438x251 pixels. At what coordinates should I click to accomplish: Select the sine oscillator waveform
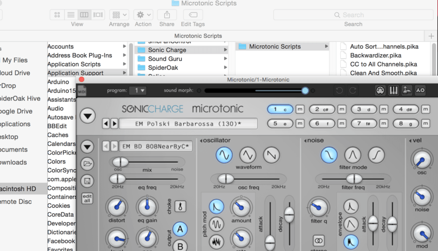[224, 155]
